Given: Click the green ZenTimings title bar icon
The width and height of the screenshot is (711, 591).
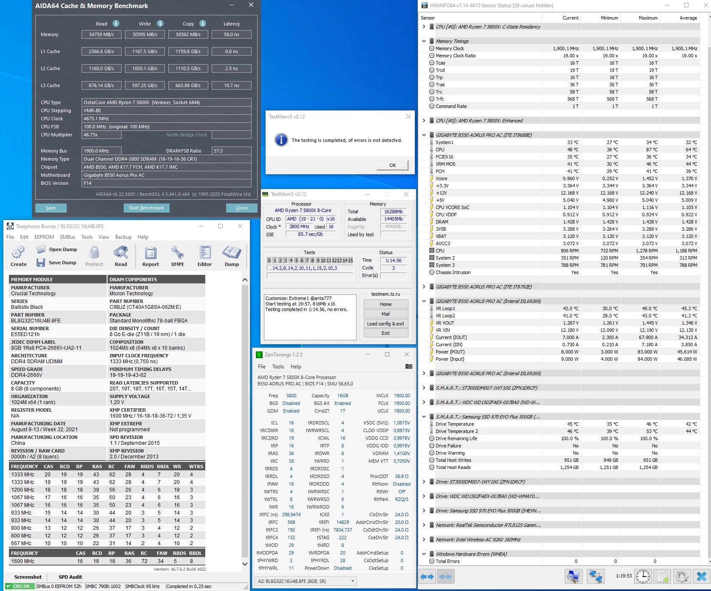Looking at the screenshot, I should coord(259,355).
